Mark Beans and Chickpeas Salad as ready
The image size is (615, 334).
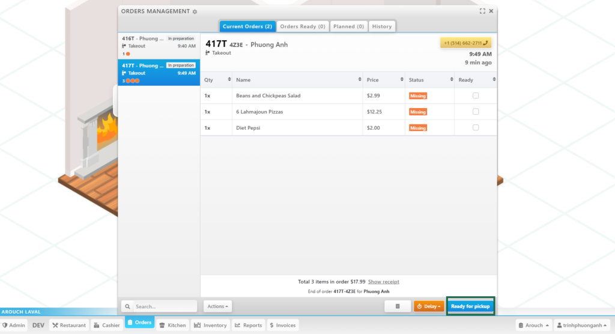tap(476, 96)
